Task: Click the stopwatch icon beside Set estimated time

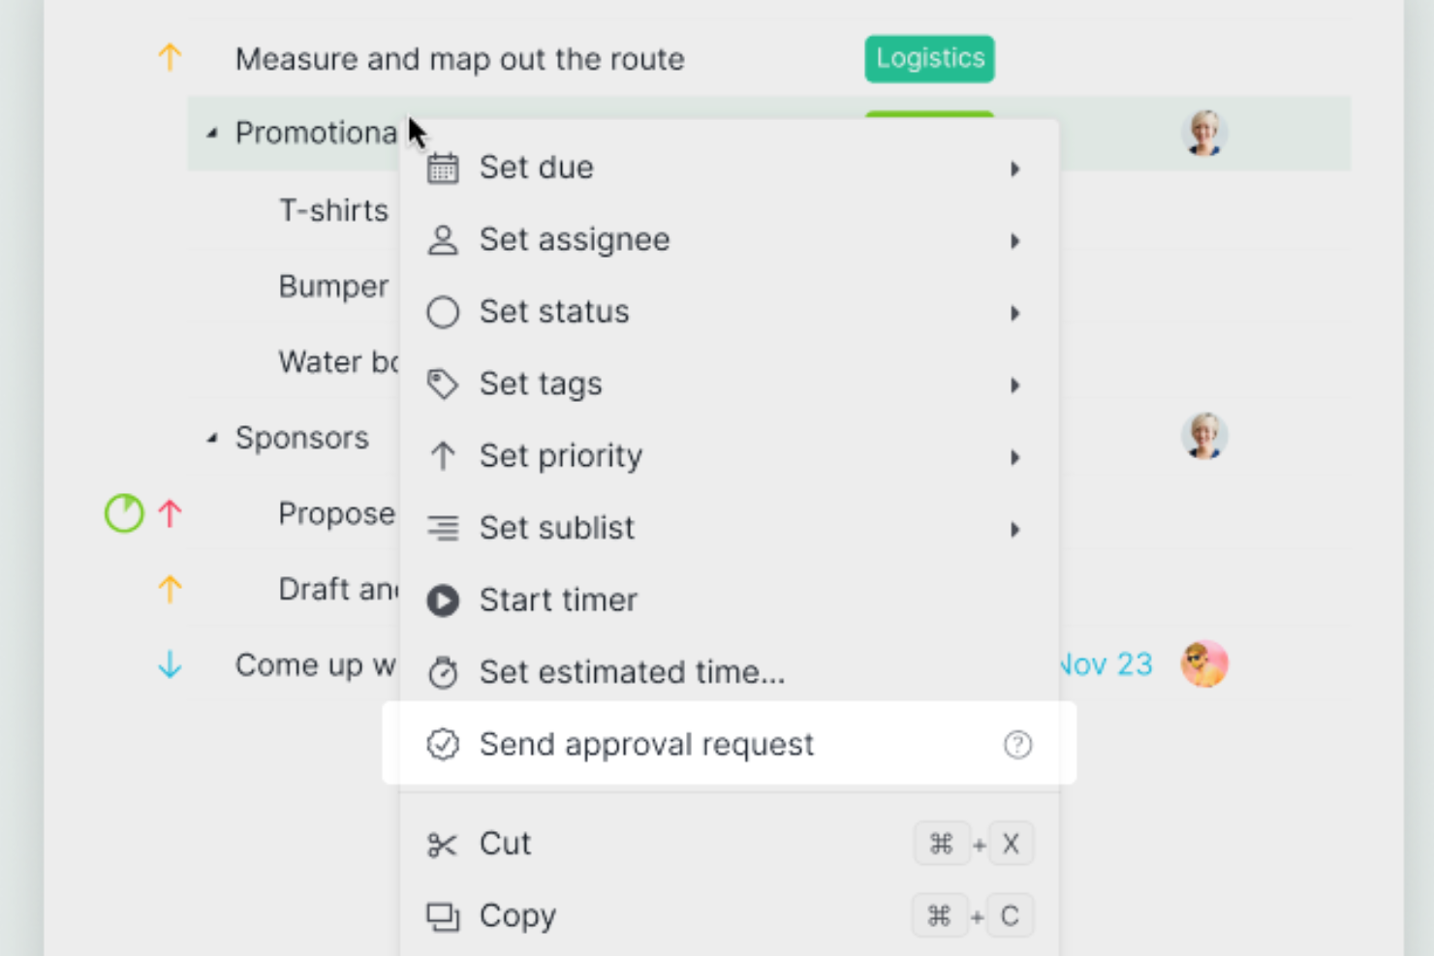Action: pyautogui.click(x=443, y=672)
